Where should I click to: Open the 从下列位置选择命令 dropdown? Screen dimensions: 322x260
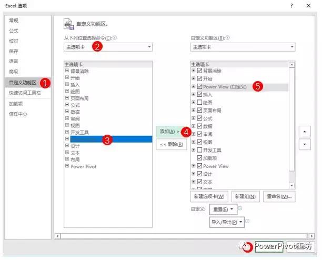(108, 47)
